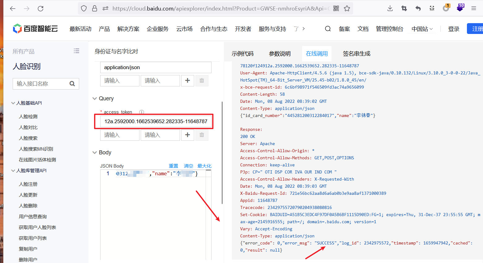Toggle the product list menu icon
The height and width of the screenshot is (263, 483).
click(76, 51)
